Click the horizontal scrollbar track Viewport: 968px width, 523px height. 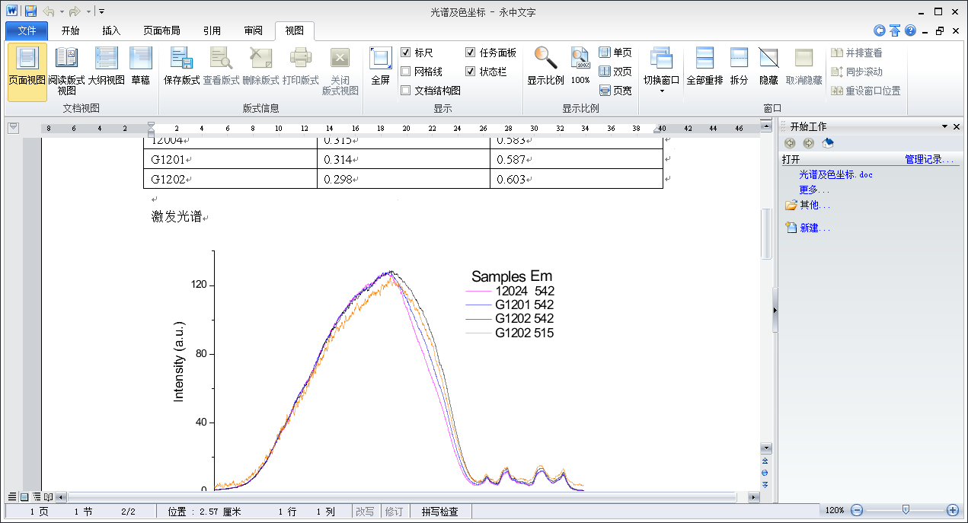408,497
